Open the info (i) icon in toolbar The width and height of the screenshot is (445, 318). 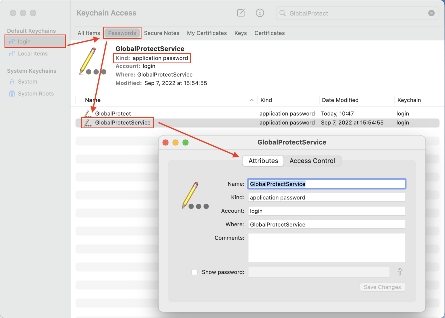point(260,13)
